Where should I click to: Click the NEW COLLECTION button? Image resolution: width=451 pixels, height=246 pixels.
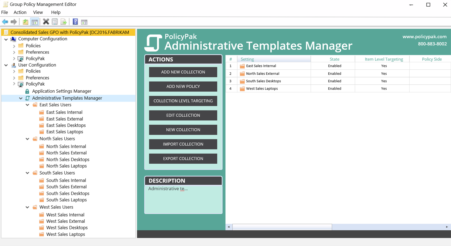pos(183,130)
